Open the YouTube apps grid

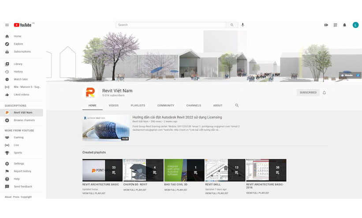(336, 25)
